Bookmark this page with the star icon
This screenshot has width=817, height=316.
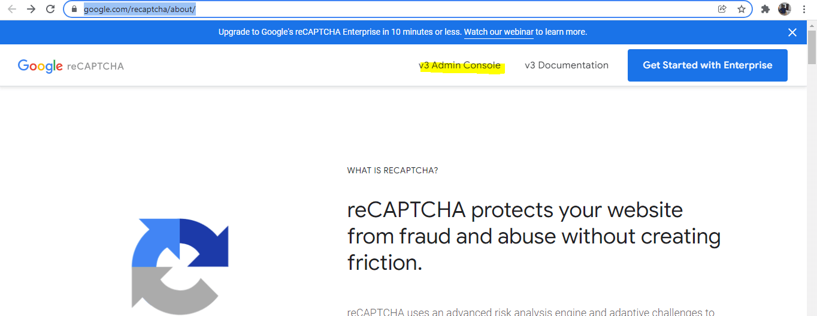[741, 9]
